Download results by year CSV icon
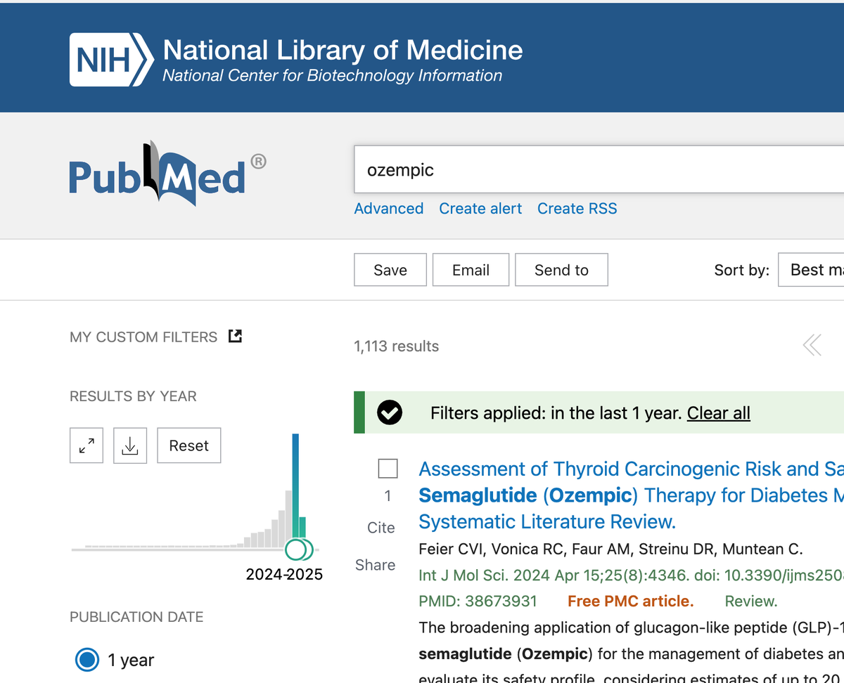This screenshot has width=844, height=683. pos(130,445)
